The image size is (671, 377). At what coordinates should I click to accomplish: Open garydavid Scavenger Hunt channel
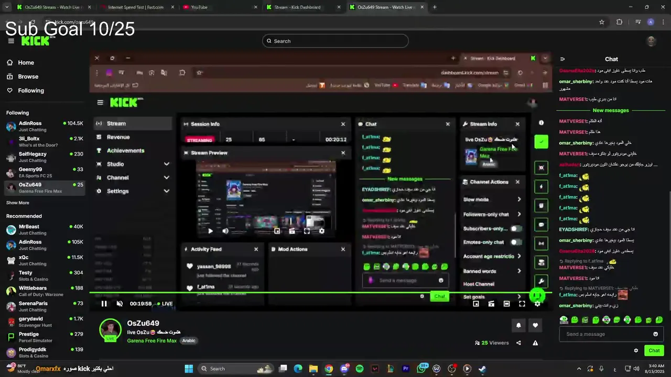(x=45, y=321)
